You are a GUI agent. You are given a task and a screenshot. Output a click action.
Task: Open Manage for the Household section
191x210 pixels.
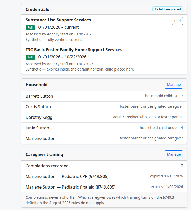(174, 85)
